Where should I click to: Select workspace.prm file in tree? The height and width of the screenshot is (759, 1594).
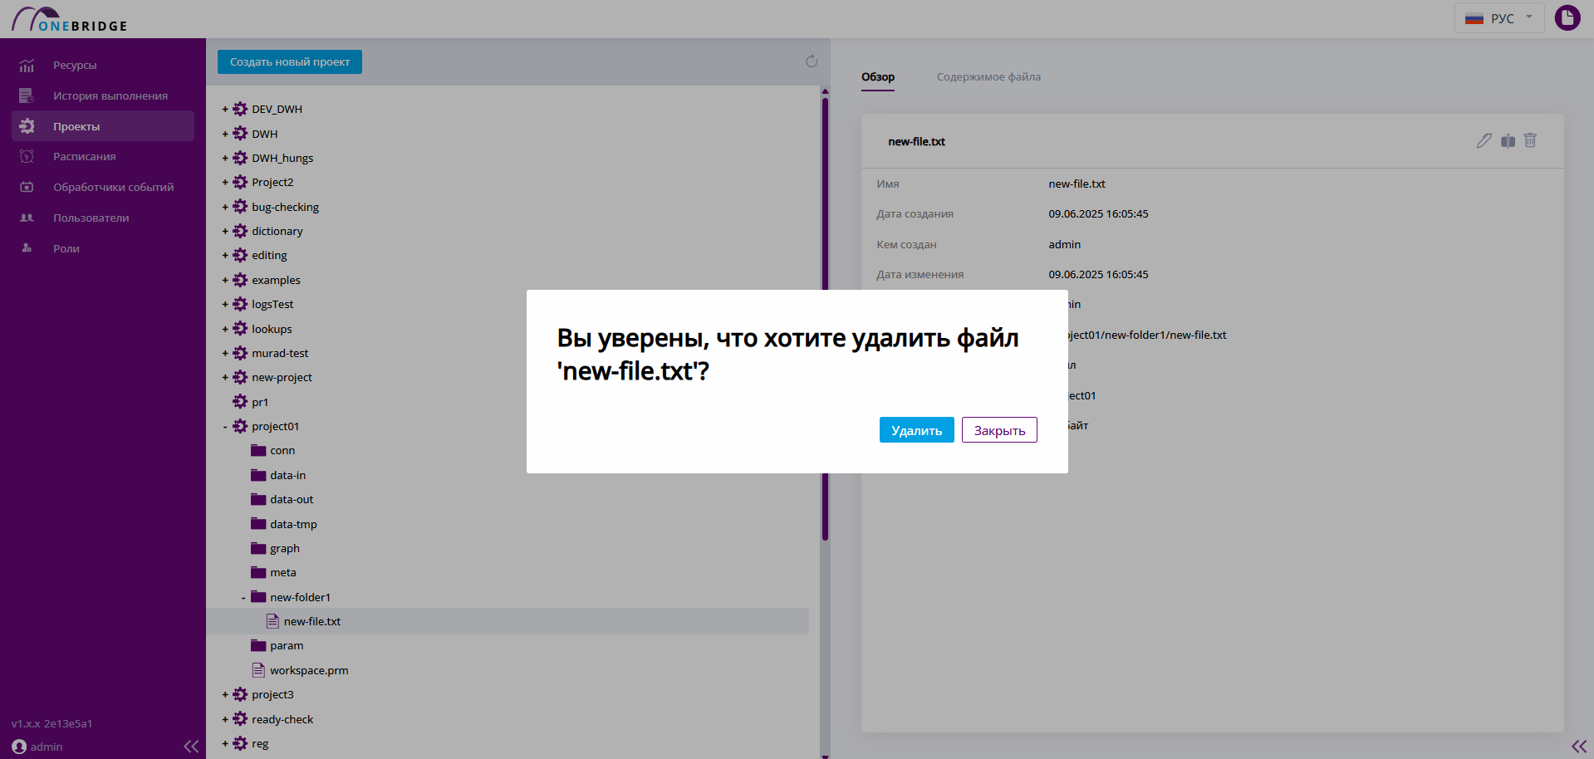(308, 670)
